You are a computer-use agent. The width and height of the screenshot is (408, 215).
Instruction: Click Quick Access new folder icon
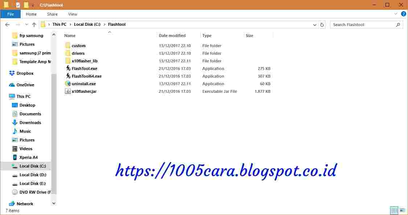[26, 5]
